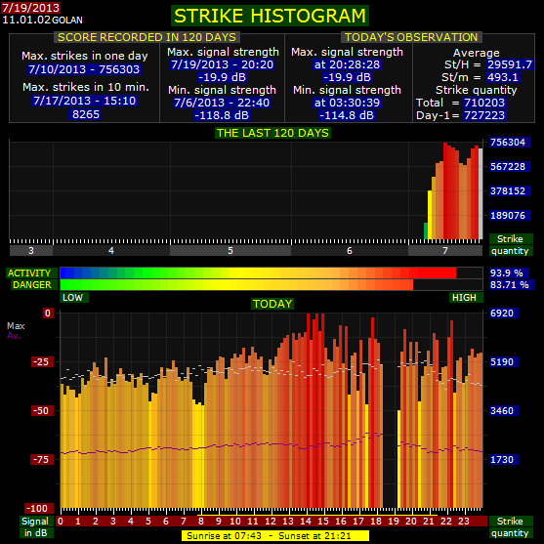This screenshot has width=544, height=544.
Task: Select hour 14 on today axis
Action: [306, 522]
